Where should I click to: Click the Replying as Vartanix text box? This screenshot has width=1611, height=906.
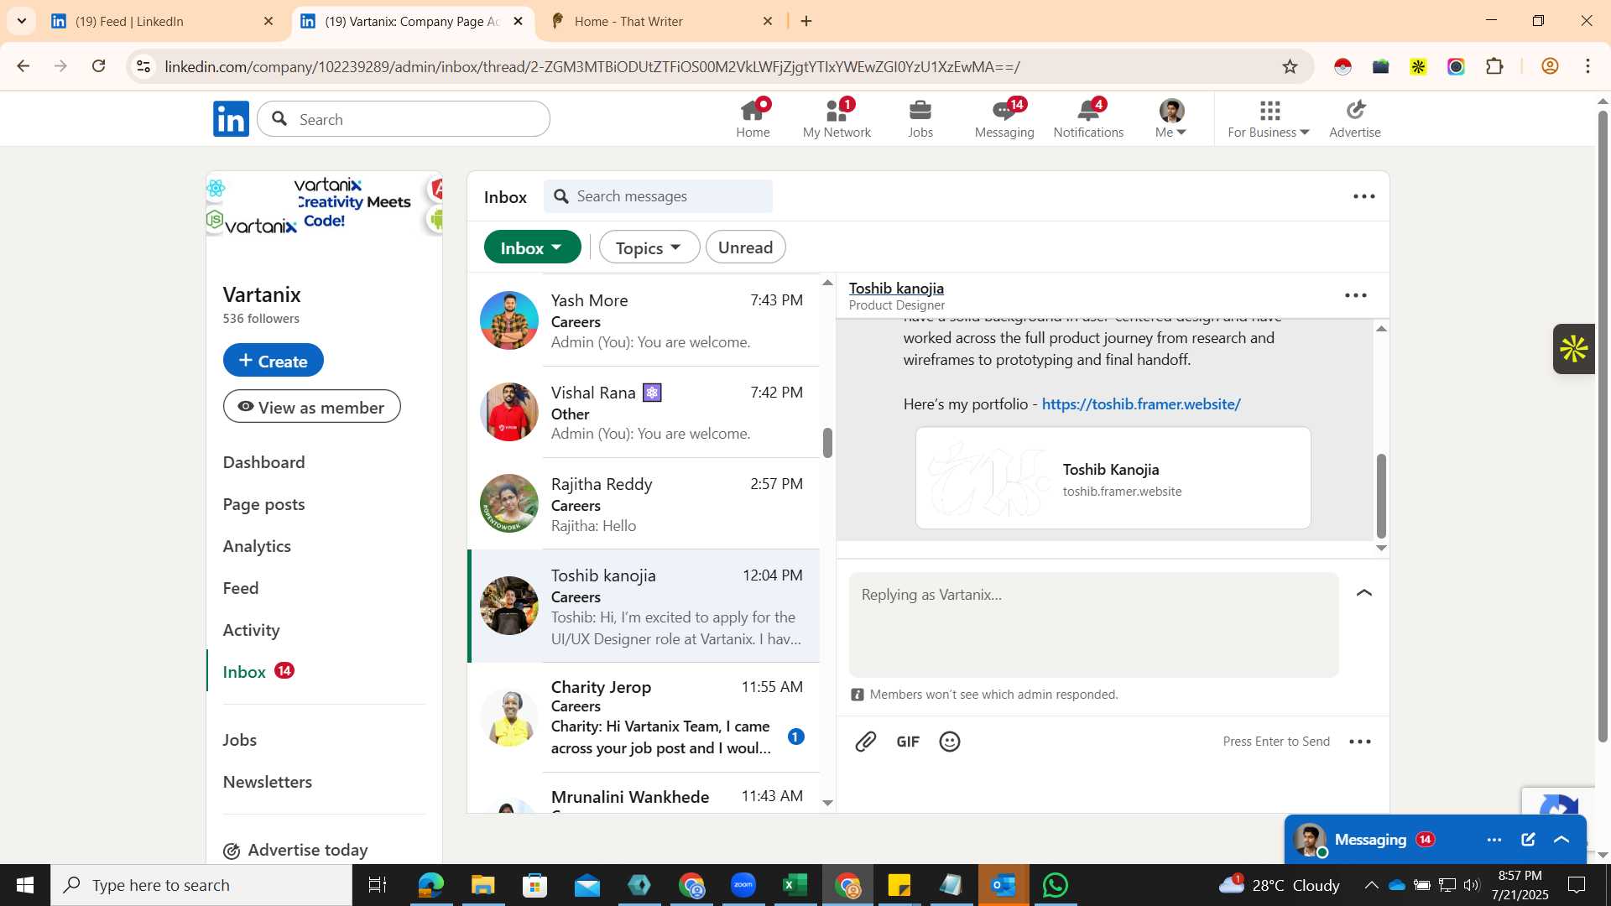point(1093,625)
